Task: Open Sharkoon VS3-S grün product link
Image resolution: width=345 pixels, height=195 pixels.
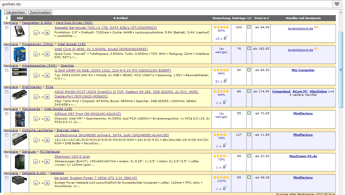Action: coord(72,157)
